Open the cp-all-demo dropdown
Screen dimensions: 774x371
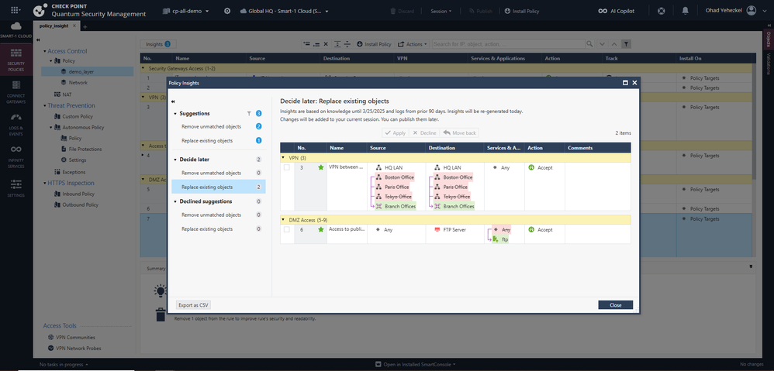(x=187, y=11)
